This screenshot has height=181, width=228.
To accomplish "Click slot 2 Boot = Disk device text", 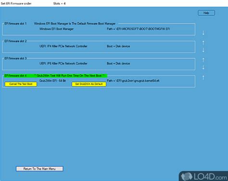I will tap(118, 46).
